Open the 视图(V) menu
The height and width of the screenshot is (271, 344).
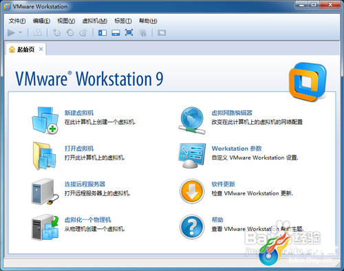pos(66,21)
